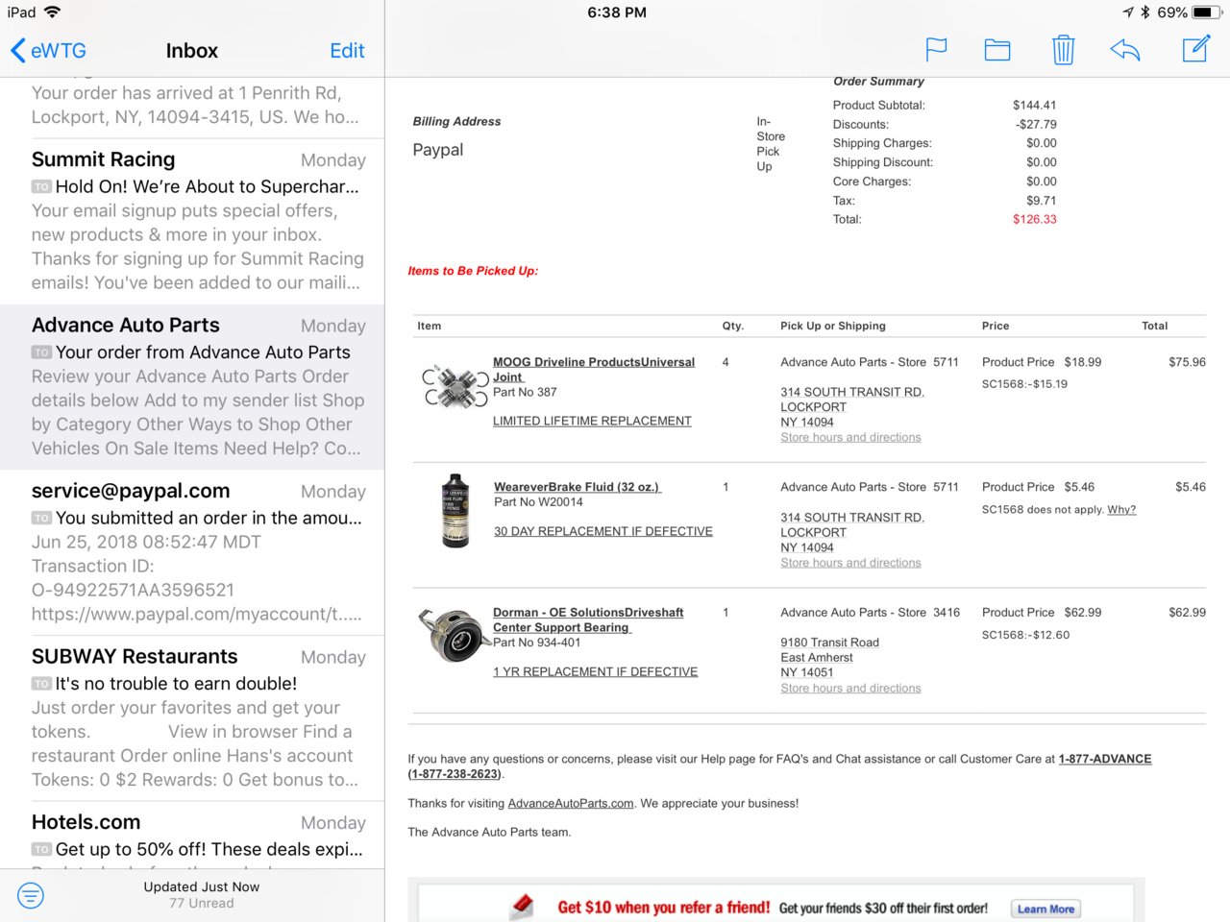Viewport: 1230px width, 922px height.
Task: Tap Why? next to SC1568 note
Action: 1121,510
